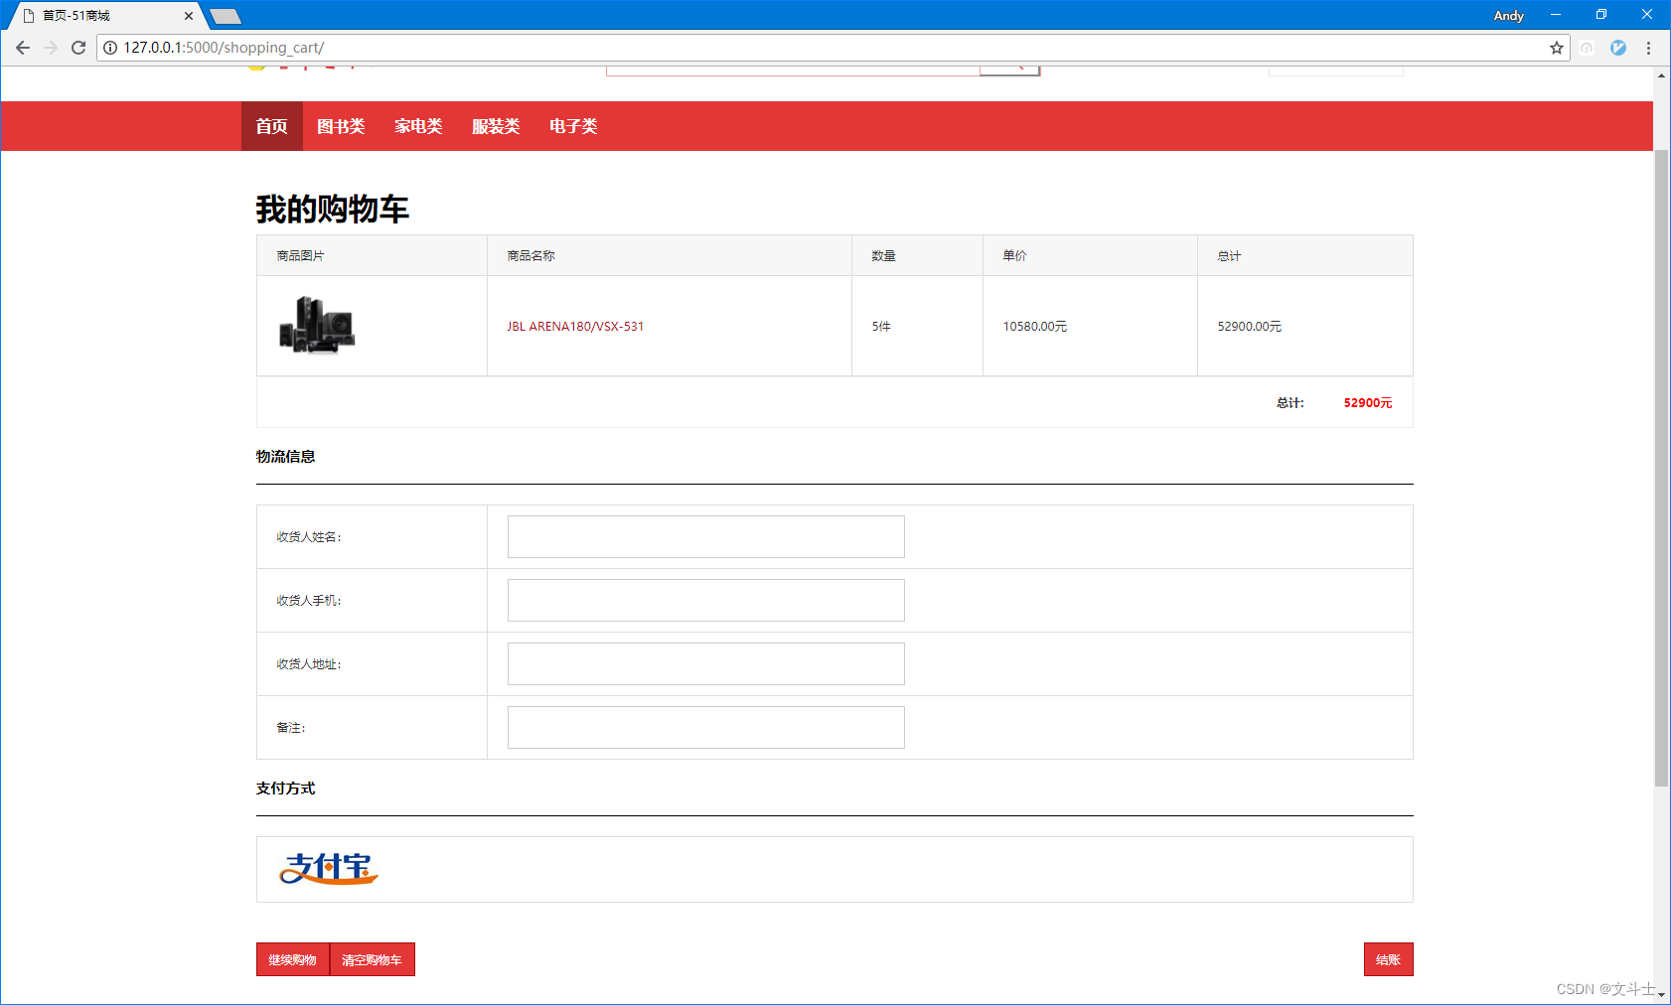Click the address bar URL
Image resolution: width=1671 pixels, height=1005 pixels.
pyautogui.click(x=224, y=48)
